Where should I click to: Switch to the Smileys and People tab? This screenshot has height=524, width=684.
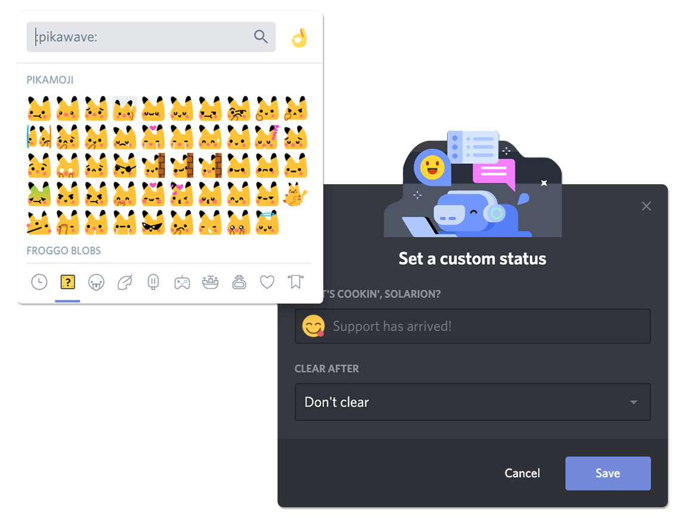click(x=96, y=281)
